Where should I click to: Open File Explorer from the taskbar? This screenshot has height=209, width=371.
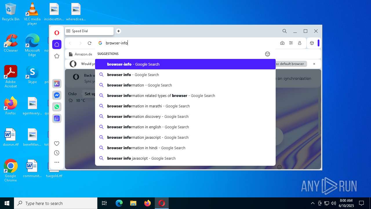(133, 203)
